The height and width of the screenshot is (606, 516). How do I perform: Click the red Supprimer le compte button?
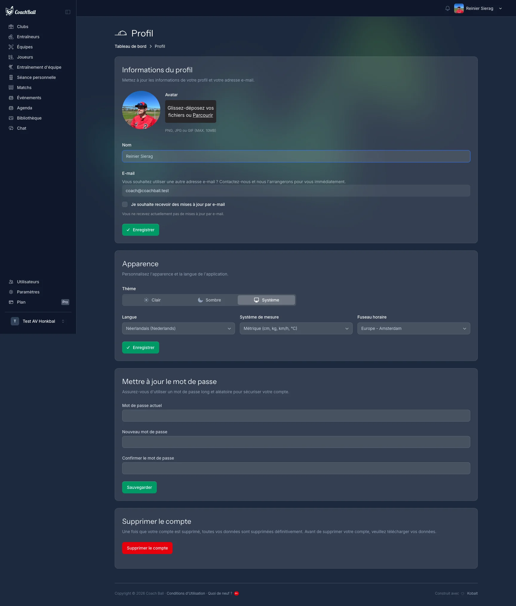(147, 548)
